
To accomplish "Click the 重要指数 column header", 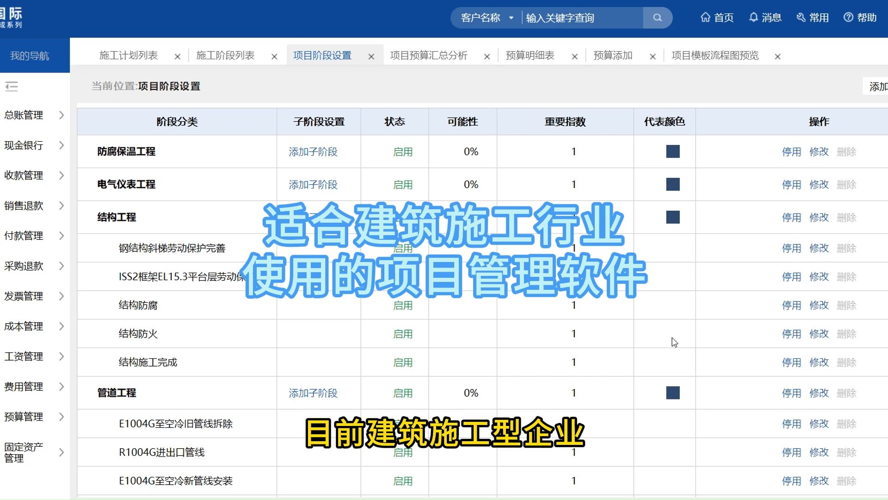I will [x=565, y=122].
